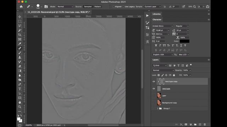
Task: Select the Pen tool
Action: [20, 84]
